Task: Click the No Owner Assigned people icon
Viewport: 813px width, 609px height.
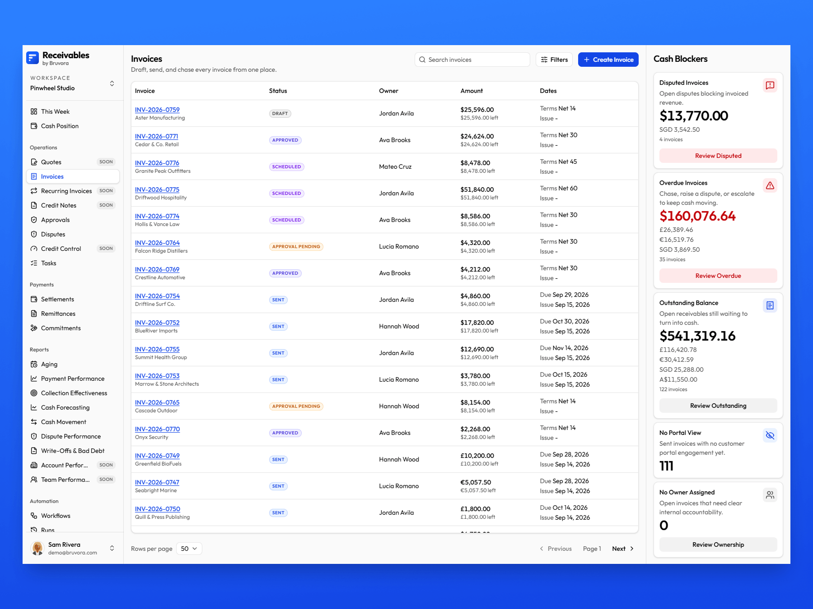Action: pyautogui.click(x=770, y=495)
